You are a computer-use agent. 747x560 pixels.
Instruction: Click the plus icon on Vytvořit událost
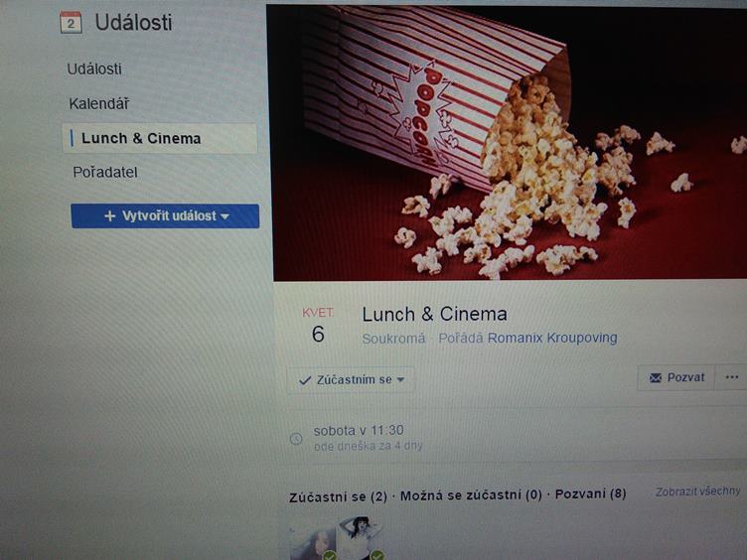click(109, 216)
